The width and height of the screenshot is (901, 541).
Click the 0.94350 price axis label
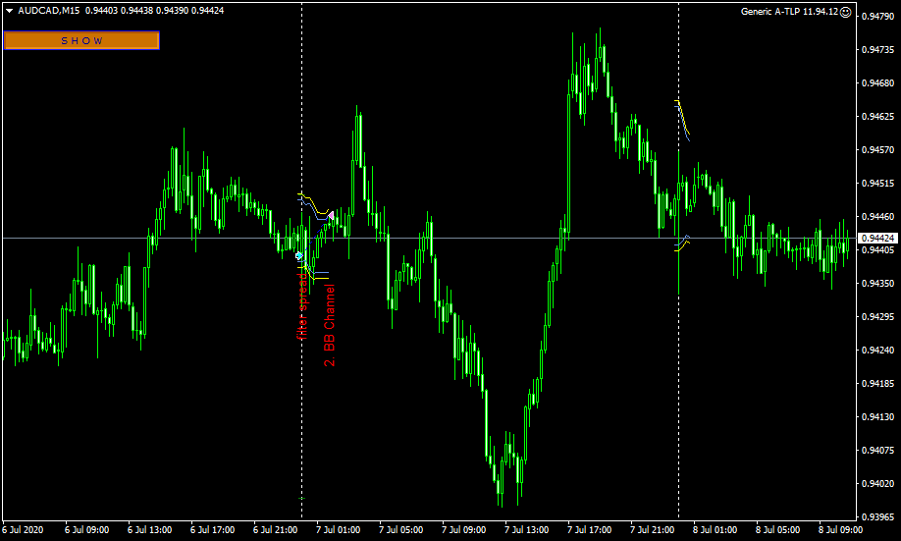point(878,283)
